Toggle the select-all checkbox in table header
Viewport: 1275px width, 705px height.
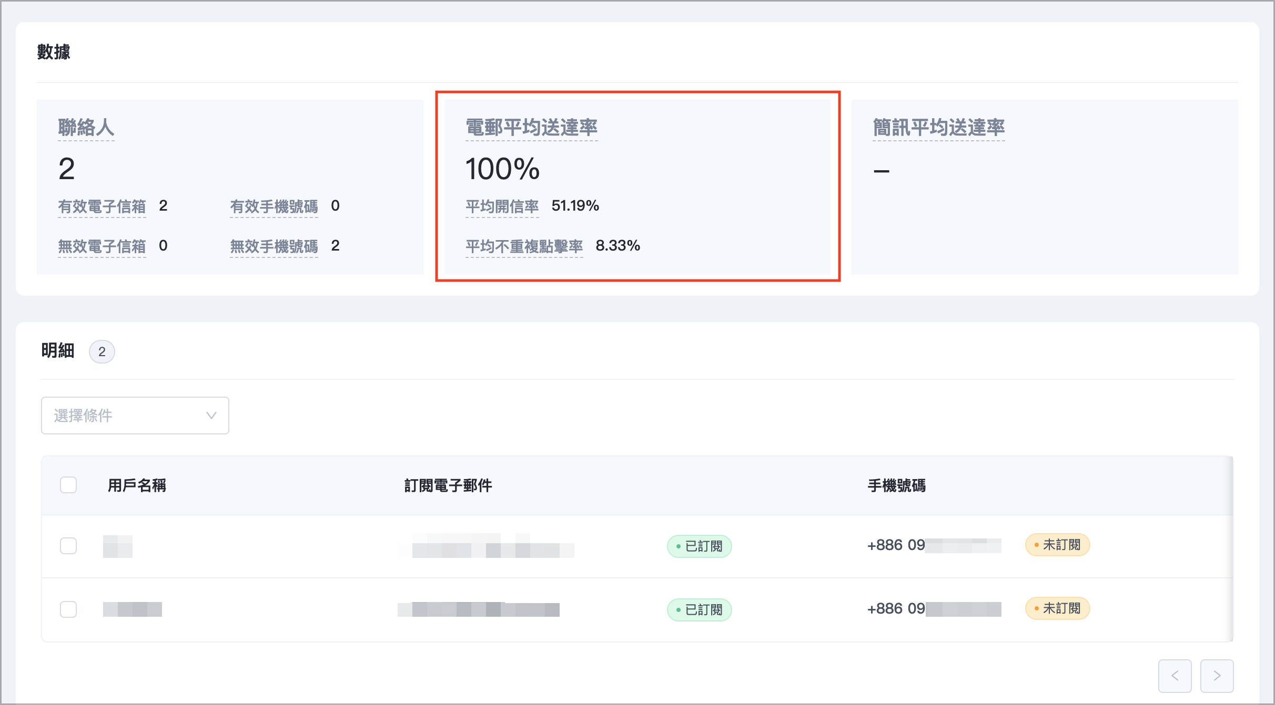[68, 485]
